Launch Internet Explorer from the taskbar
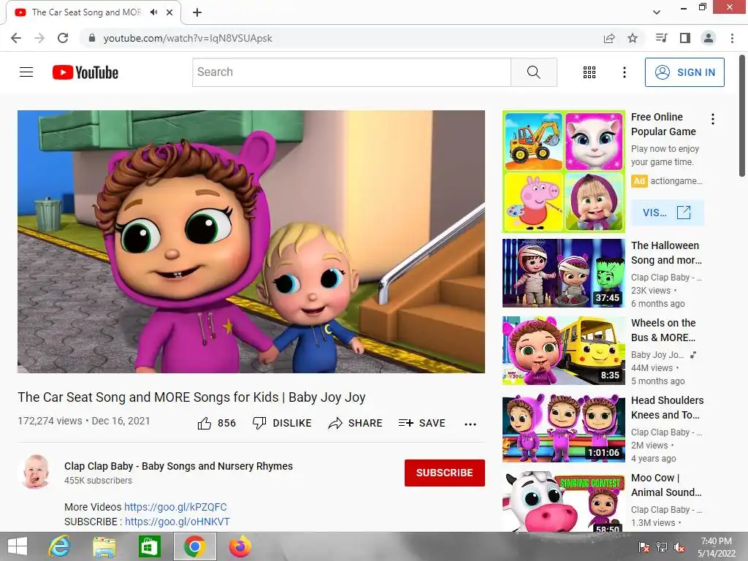The image size is (748, 561). click(x=60, y=546)
